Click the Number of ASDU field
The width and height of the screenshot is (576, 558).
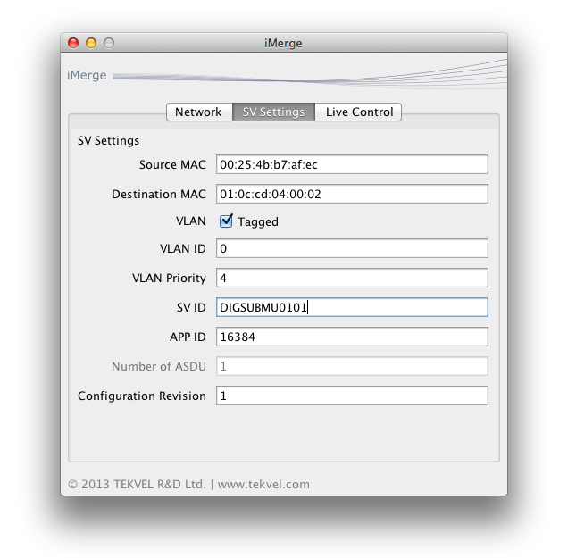click(352, 366)
